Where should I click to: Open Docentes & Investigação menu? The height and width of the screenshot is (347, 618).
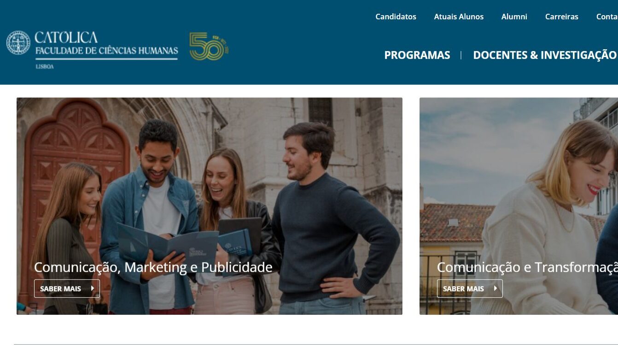pyautogui.click(x=545, y=55)
